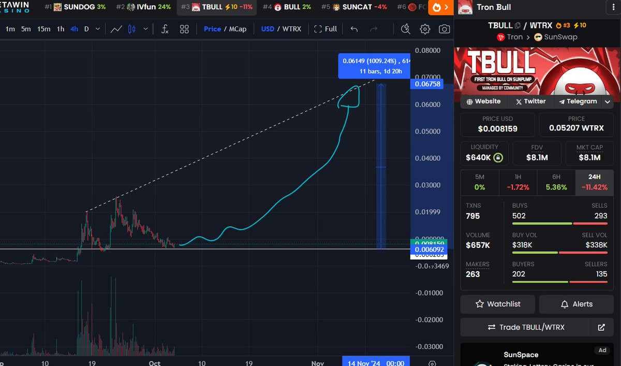Set quote currency to USD
This screenshot has height=366, width=621.
pyautogui.click(x=268, y=29)
